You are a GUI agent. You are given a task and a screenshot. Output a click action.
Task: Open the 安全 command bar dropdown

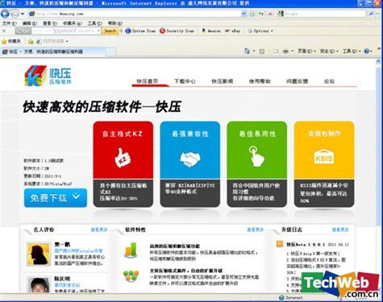pyautogui.click(x=329, y=51)
